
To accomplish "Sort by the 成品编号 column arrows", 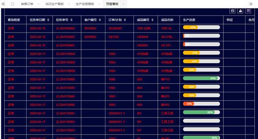I will coord(152,20).
